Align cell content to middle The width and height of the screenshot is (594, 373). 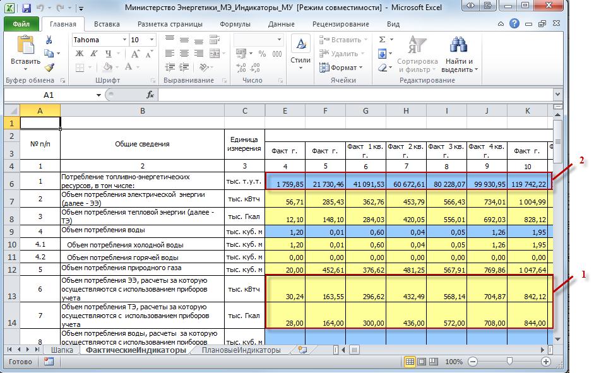[x=184, y=39]
